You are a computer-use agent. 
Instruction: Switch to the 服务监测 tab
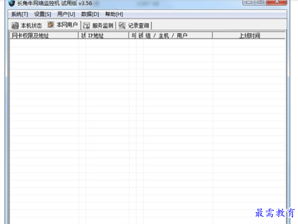point(98,26)
